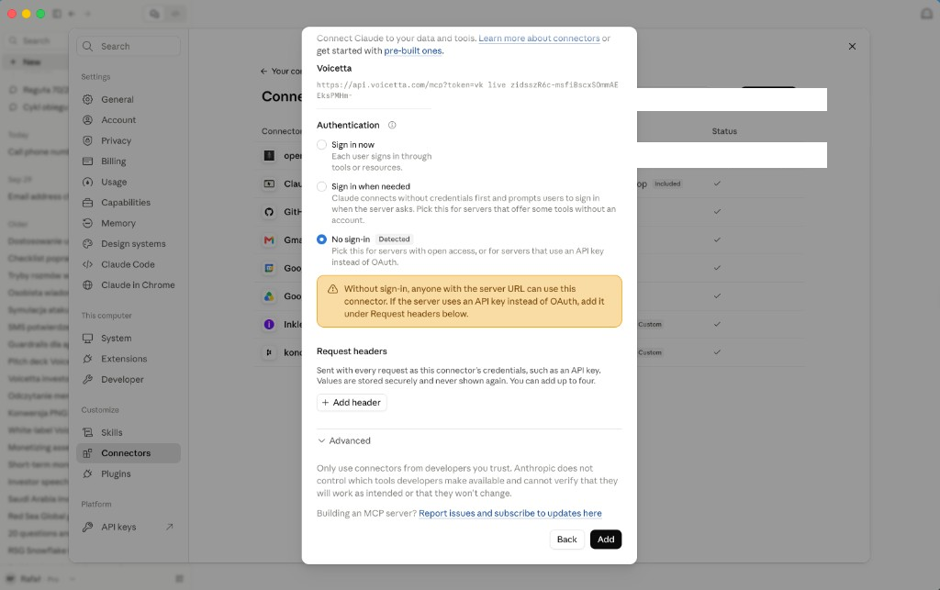The height and width of the screenshot is (590, 940).
Task: Open Plugins settings
Action: coord(129,473)
